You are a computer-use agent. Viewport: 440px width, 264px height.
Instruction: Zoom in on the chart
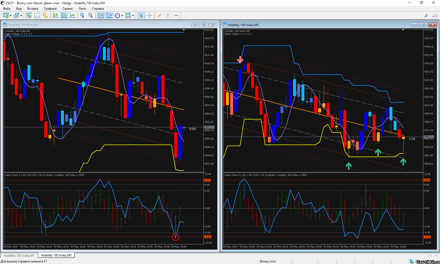pyautogui.click(x=82, y=16)
